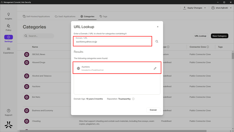234x132 pixels.
Task: Click the user account avatar icon
Action: (x=213, y=8)
